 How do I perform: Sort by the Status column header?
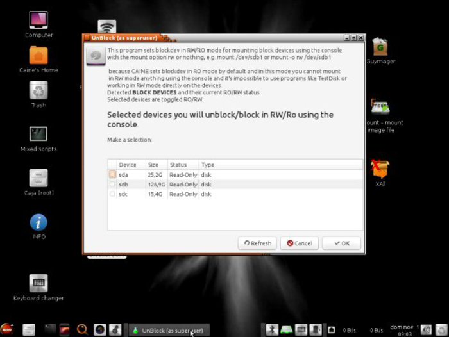pos(183,165)
